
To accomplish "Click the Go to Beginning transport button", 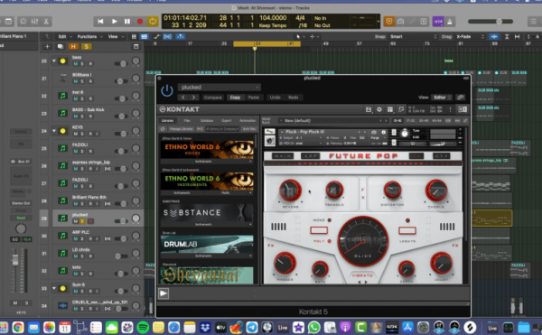I will (100, 22).
